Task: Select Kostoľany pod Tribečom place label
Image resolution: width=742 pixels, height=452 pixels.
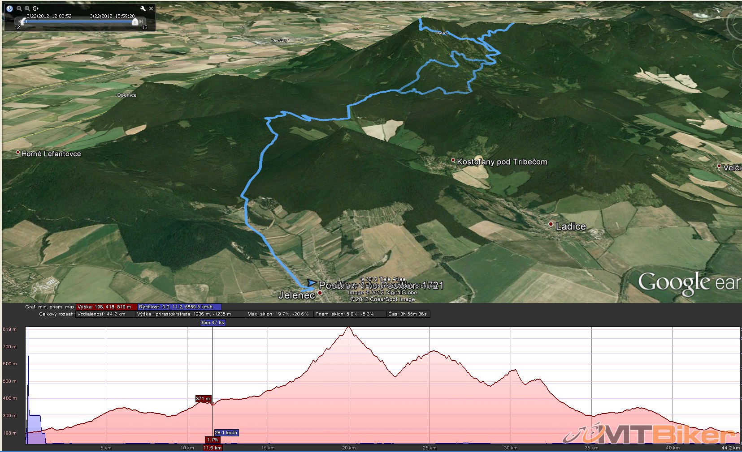Action: (501, 162)
